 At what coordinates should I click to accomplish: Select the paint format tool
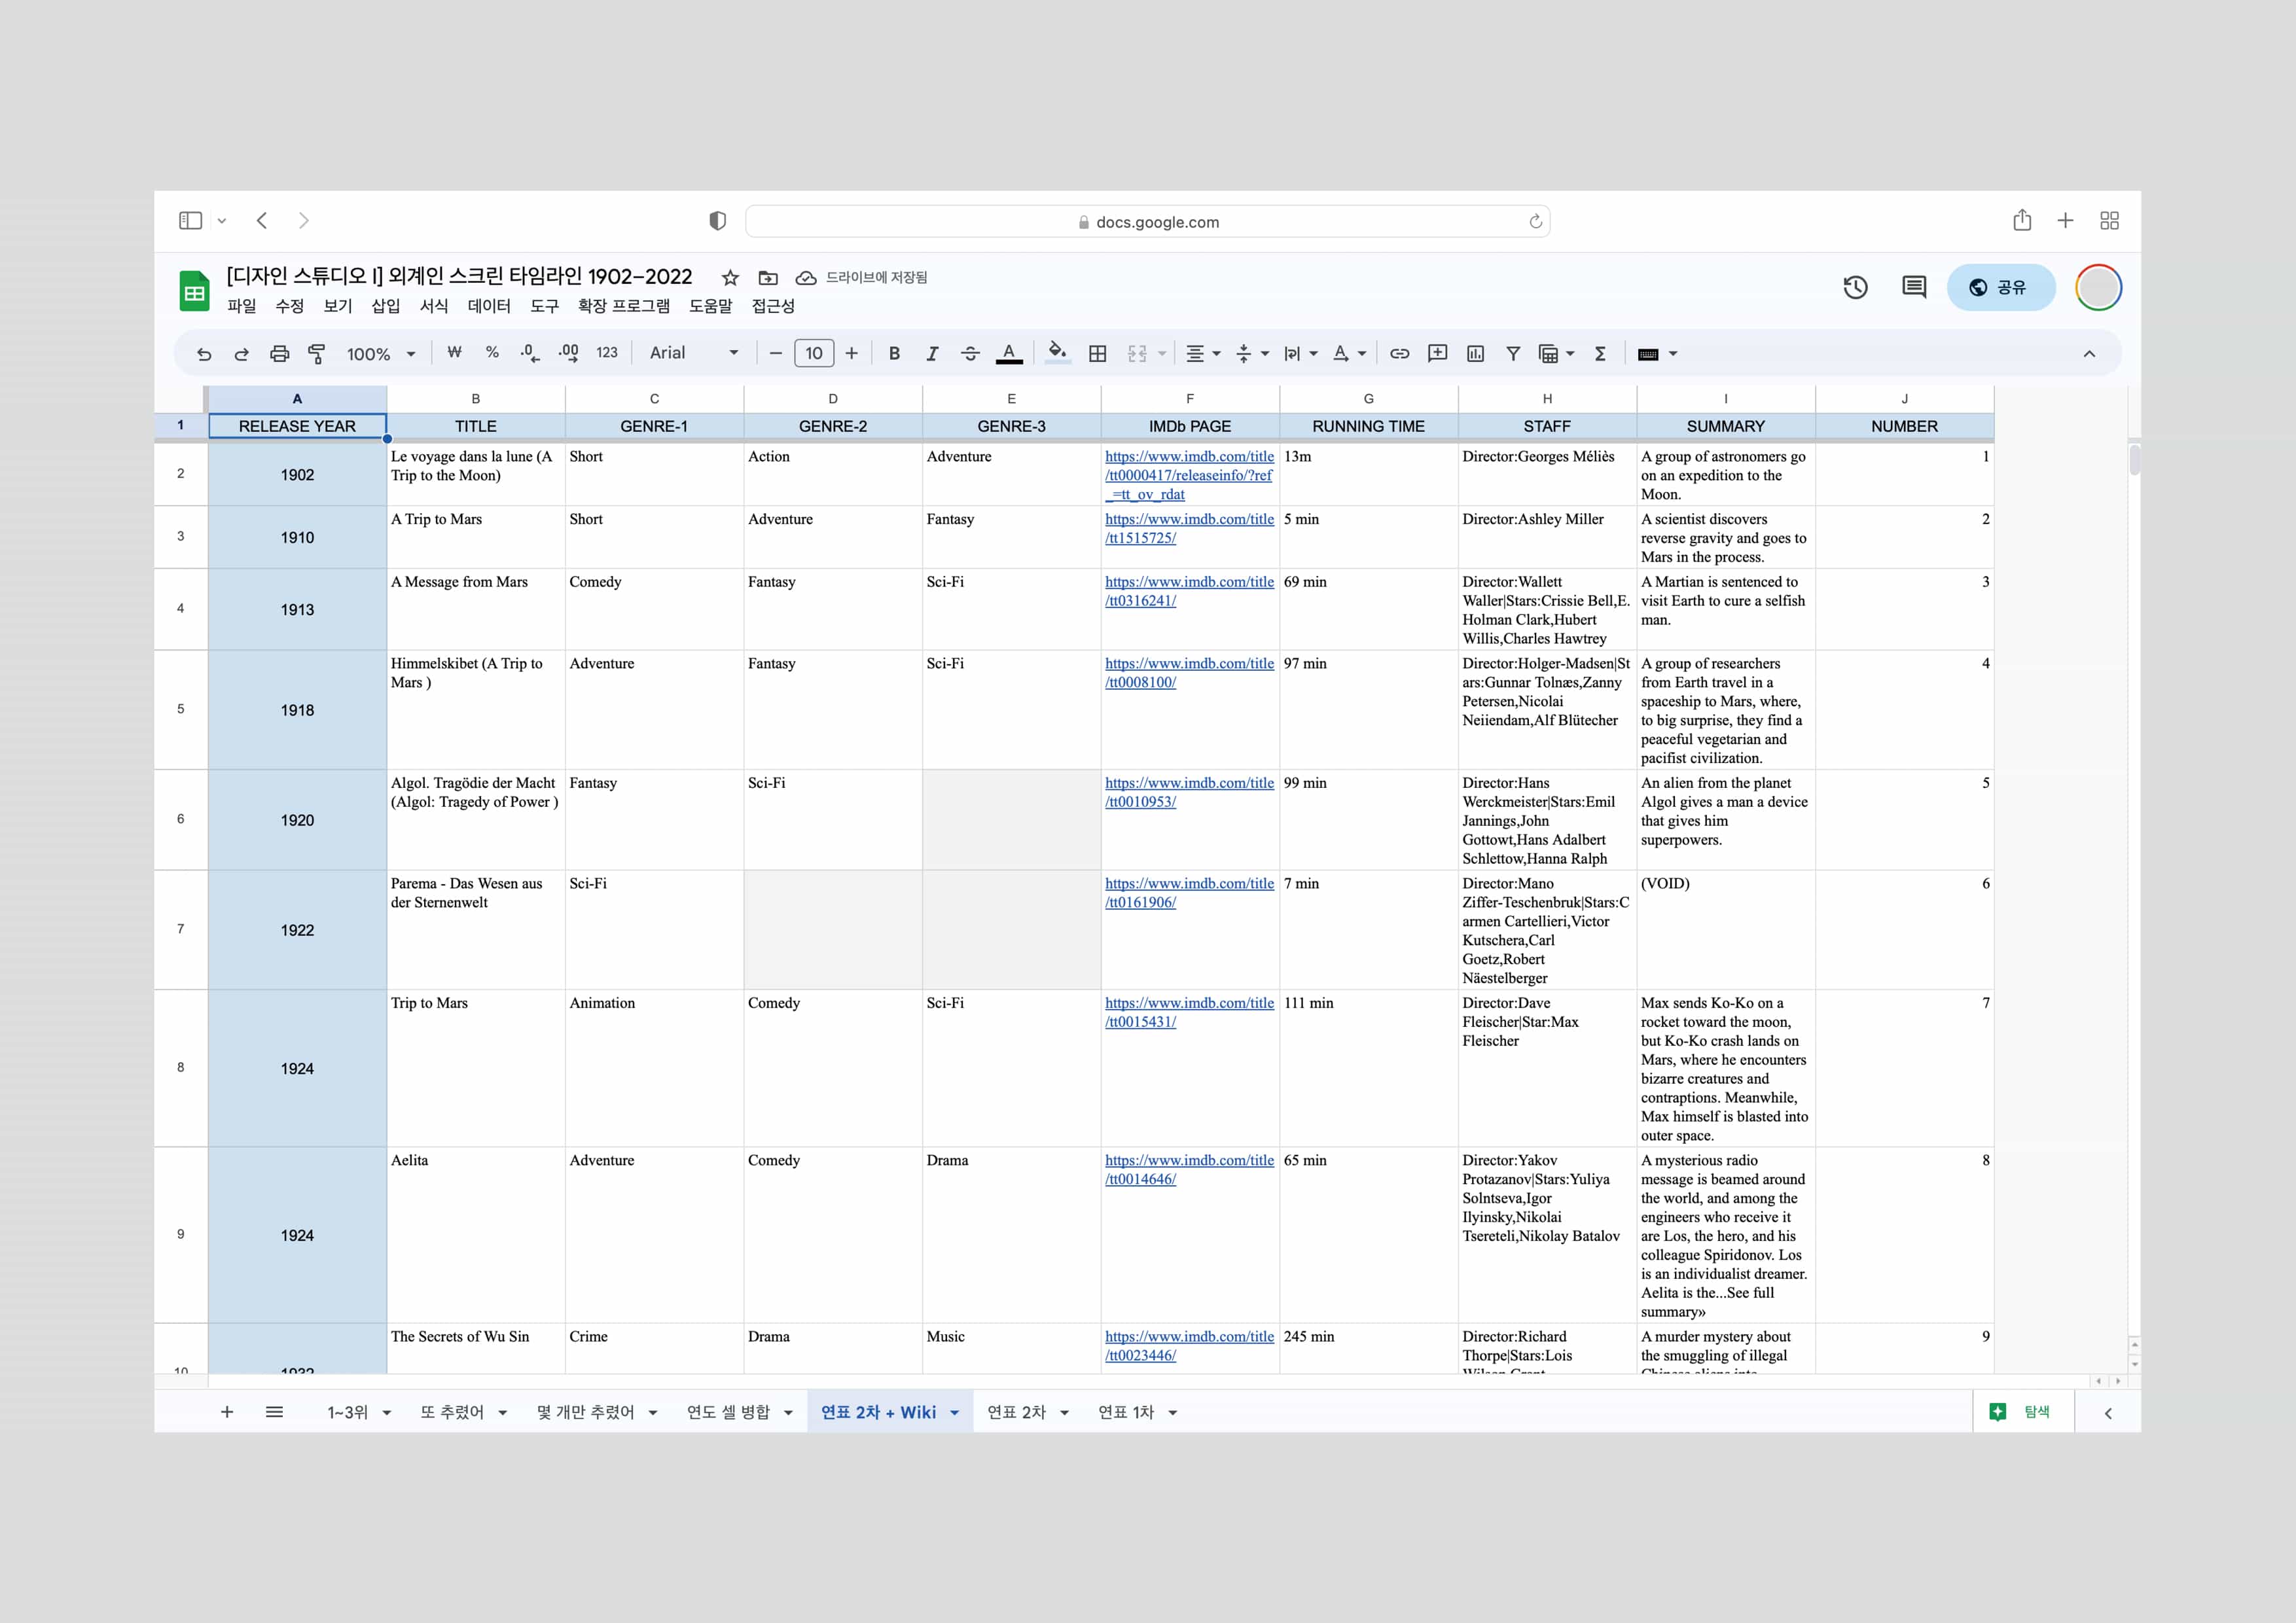pyautogui.click(x=316, y=354)
